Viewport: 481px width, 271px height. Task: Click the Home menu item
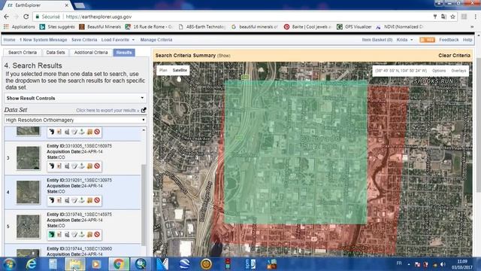coord(9,40)
